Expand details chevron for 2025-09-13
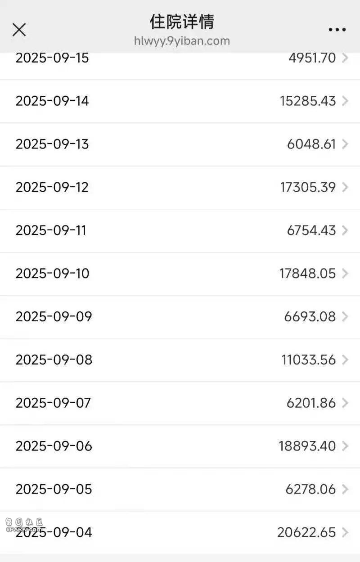 coord(345,144)
